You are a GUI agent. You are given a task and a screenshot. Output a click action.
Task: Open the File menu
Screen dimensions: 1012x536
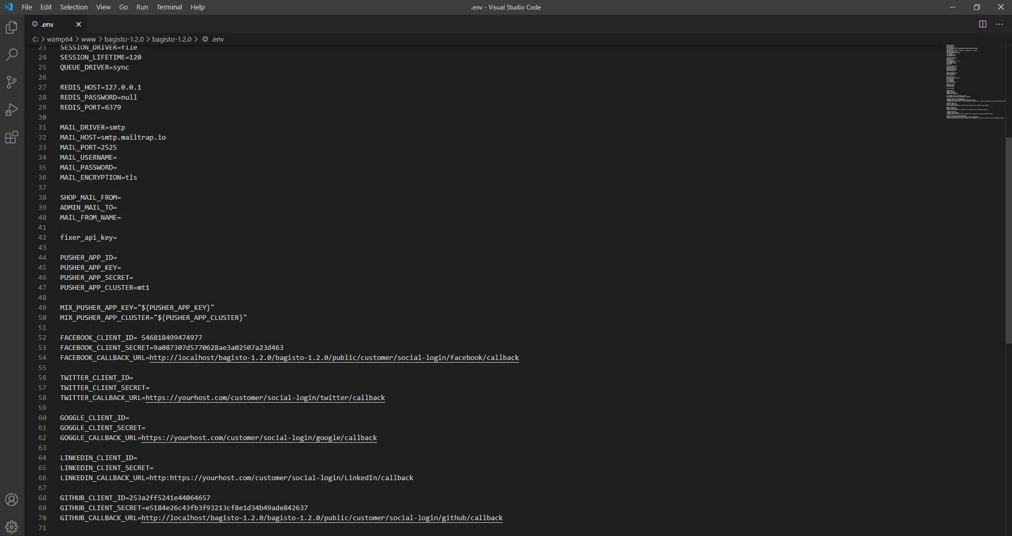27,7
